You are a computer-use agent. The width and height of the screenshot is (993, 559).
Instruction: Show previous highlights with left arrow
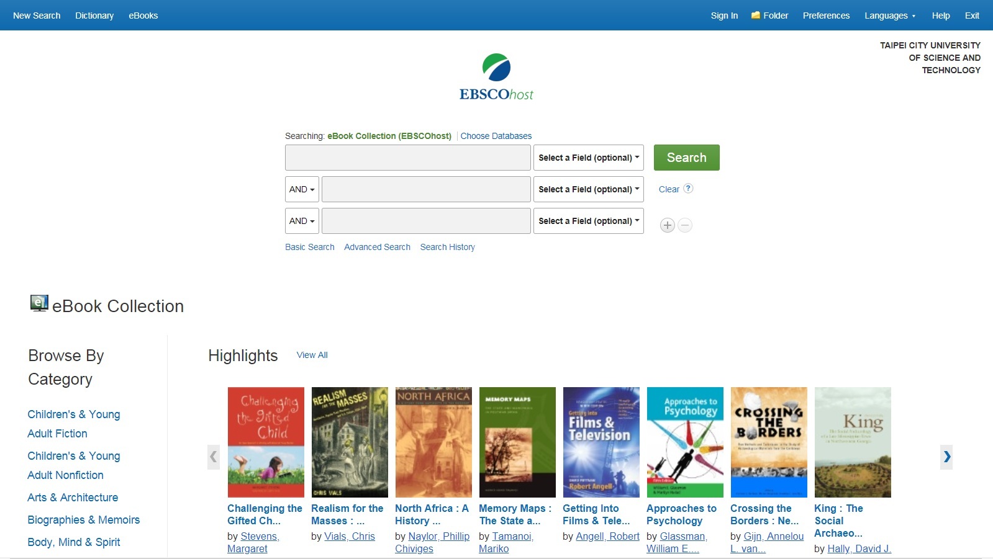[x=214, y=457]
